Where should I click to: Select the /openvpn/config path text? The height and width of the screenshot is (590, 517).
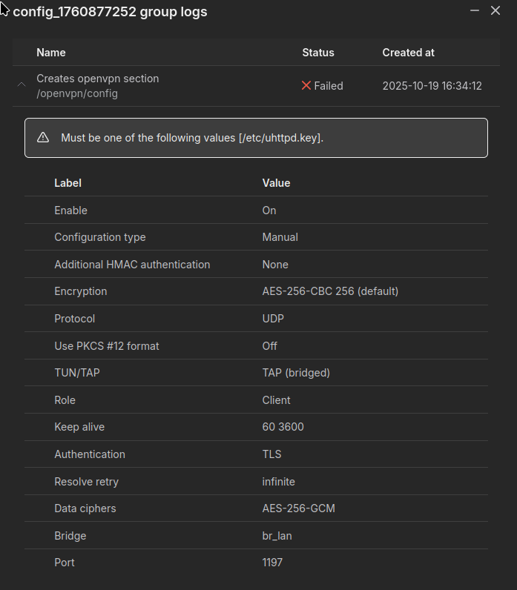77,93
